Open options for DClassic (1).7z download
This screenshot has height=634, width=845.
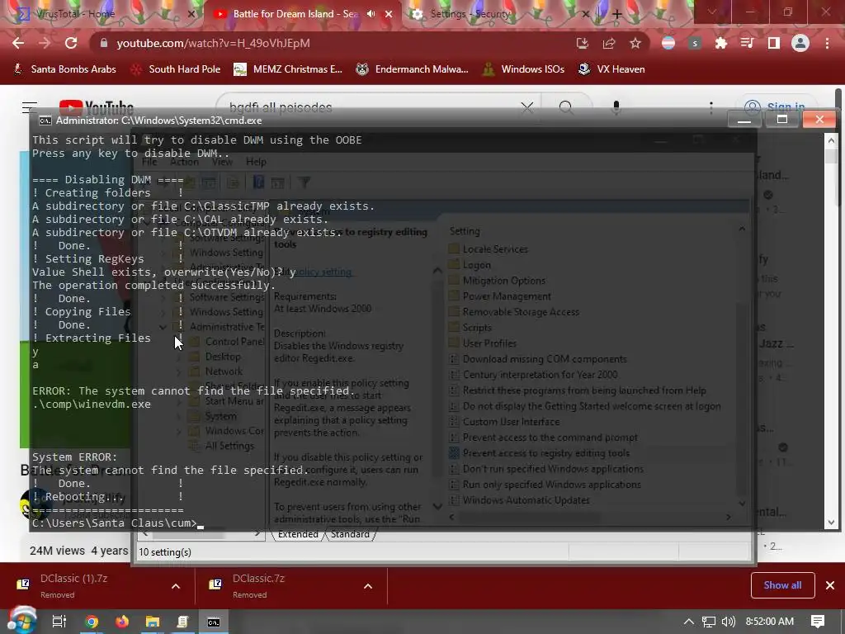click(176, 586)
